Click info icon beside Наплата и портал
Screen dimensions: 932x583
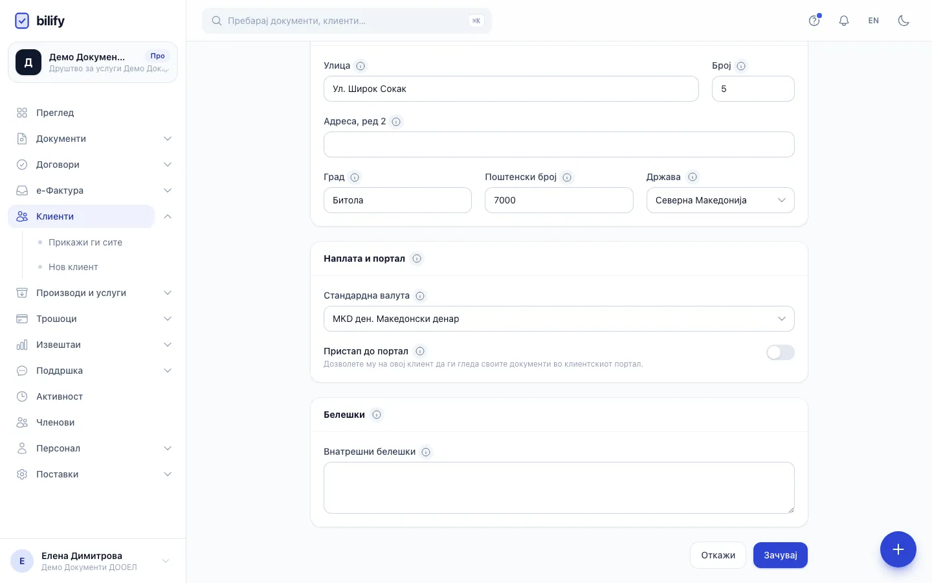click(x=417, y=258)
